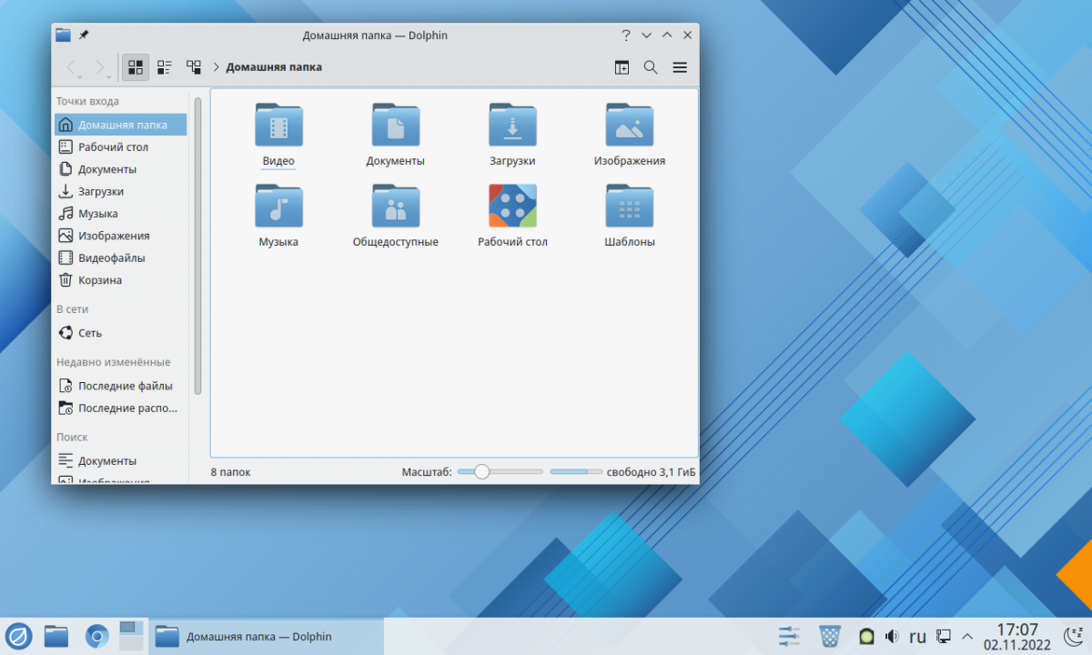Open Корзина from the places panel
Viewport: 1092px width, 655px height.
(90, 279)
